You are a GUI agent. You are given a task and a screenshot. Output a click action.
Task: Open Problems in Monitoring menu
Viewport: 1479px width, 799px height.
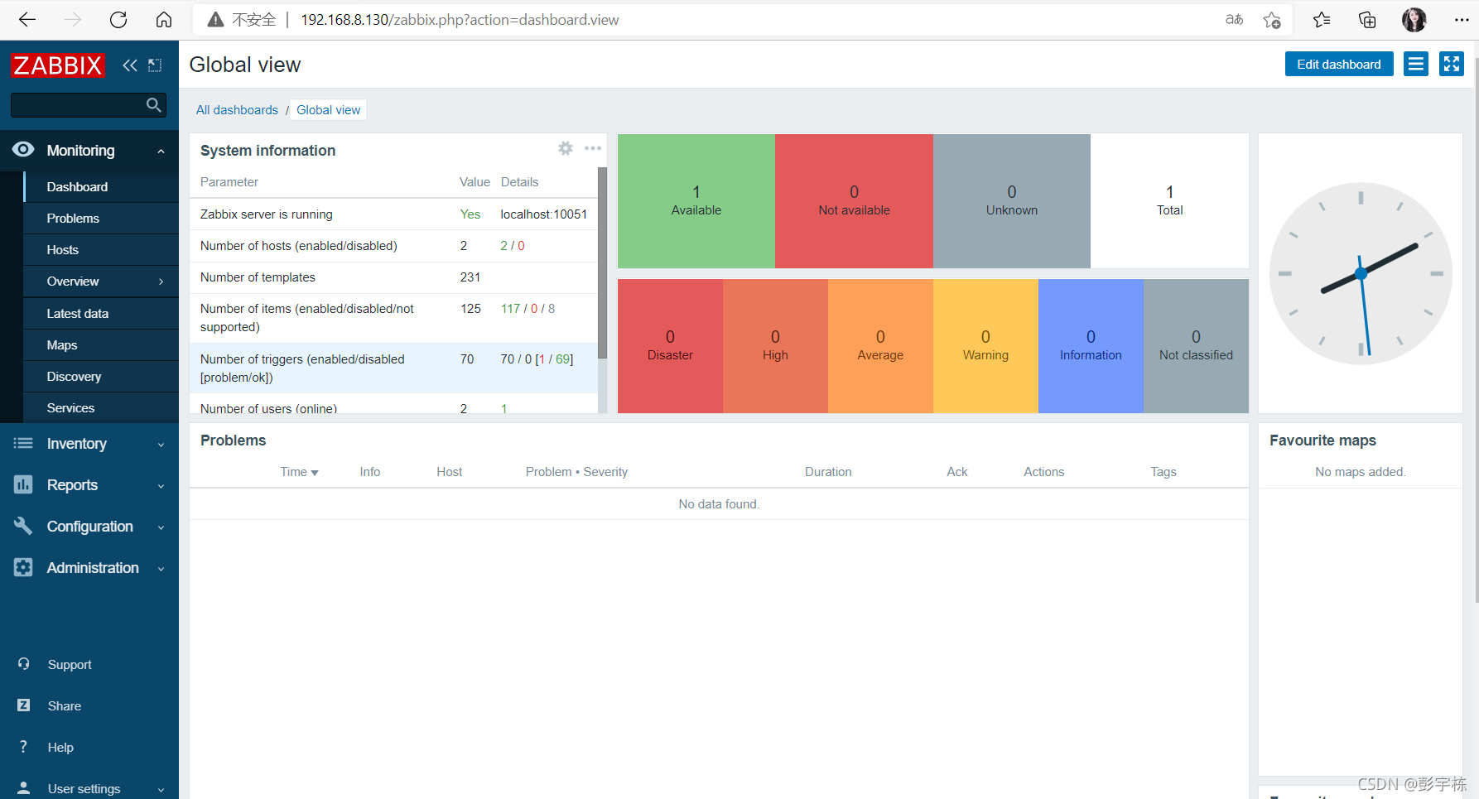click(x=101, y=219)
